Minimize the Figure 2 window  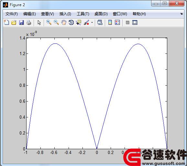[156, 3]
